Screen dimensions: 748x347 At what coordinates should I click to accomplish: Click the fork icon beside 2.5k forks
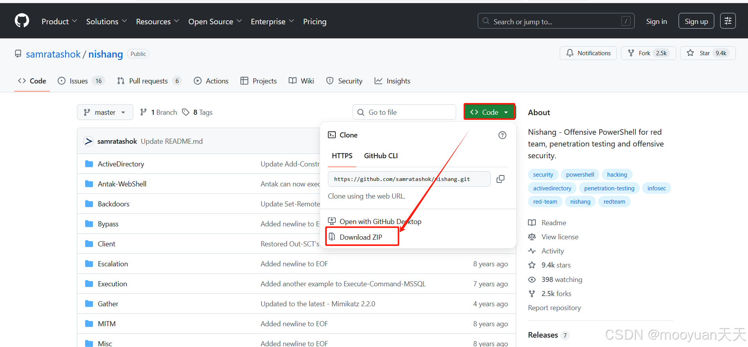tap(532, 294)
